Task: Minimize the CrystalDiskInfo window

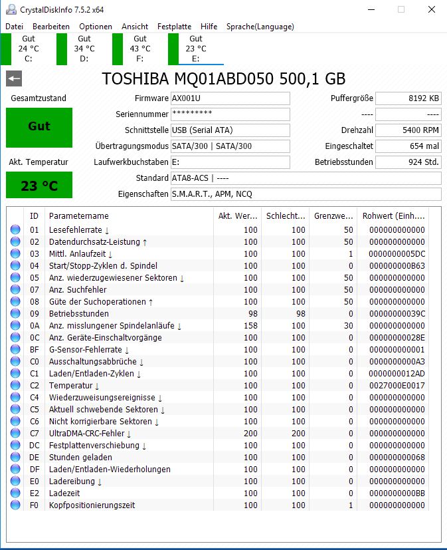Action: [x=371, y=9]
